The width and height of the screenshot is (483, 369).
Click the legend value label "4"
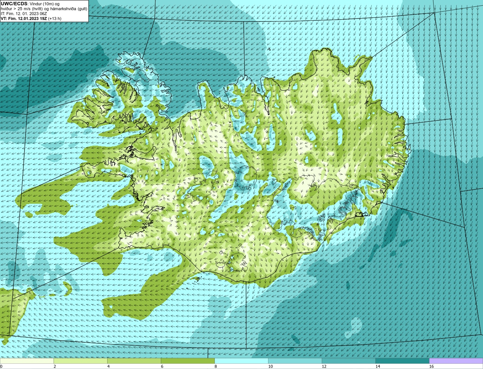pyautogui.click(x=108, y=366)
